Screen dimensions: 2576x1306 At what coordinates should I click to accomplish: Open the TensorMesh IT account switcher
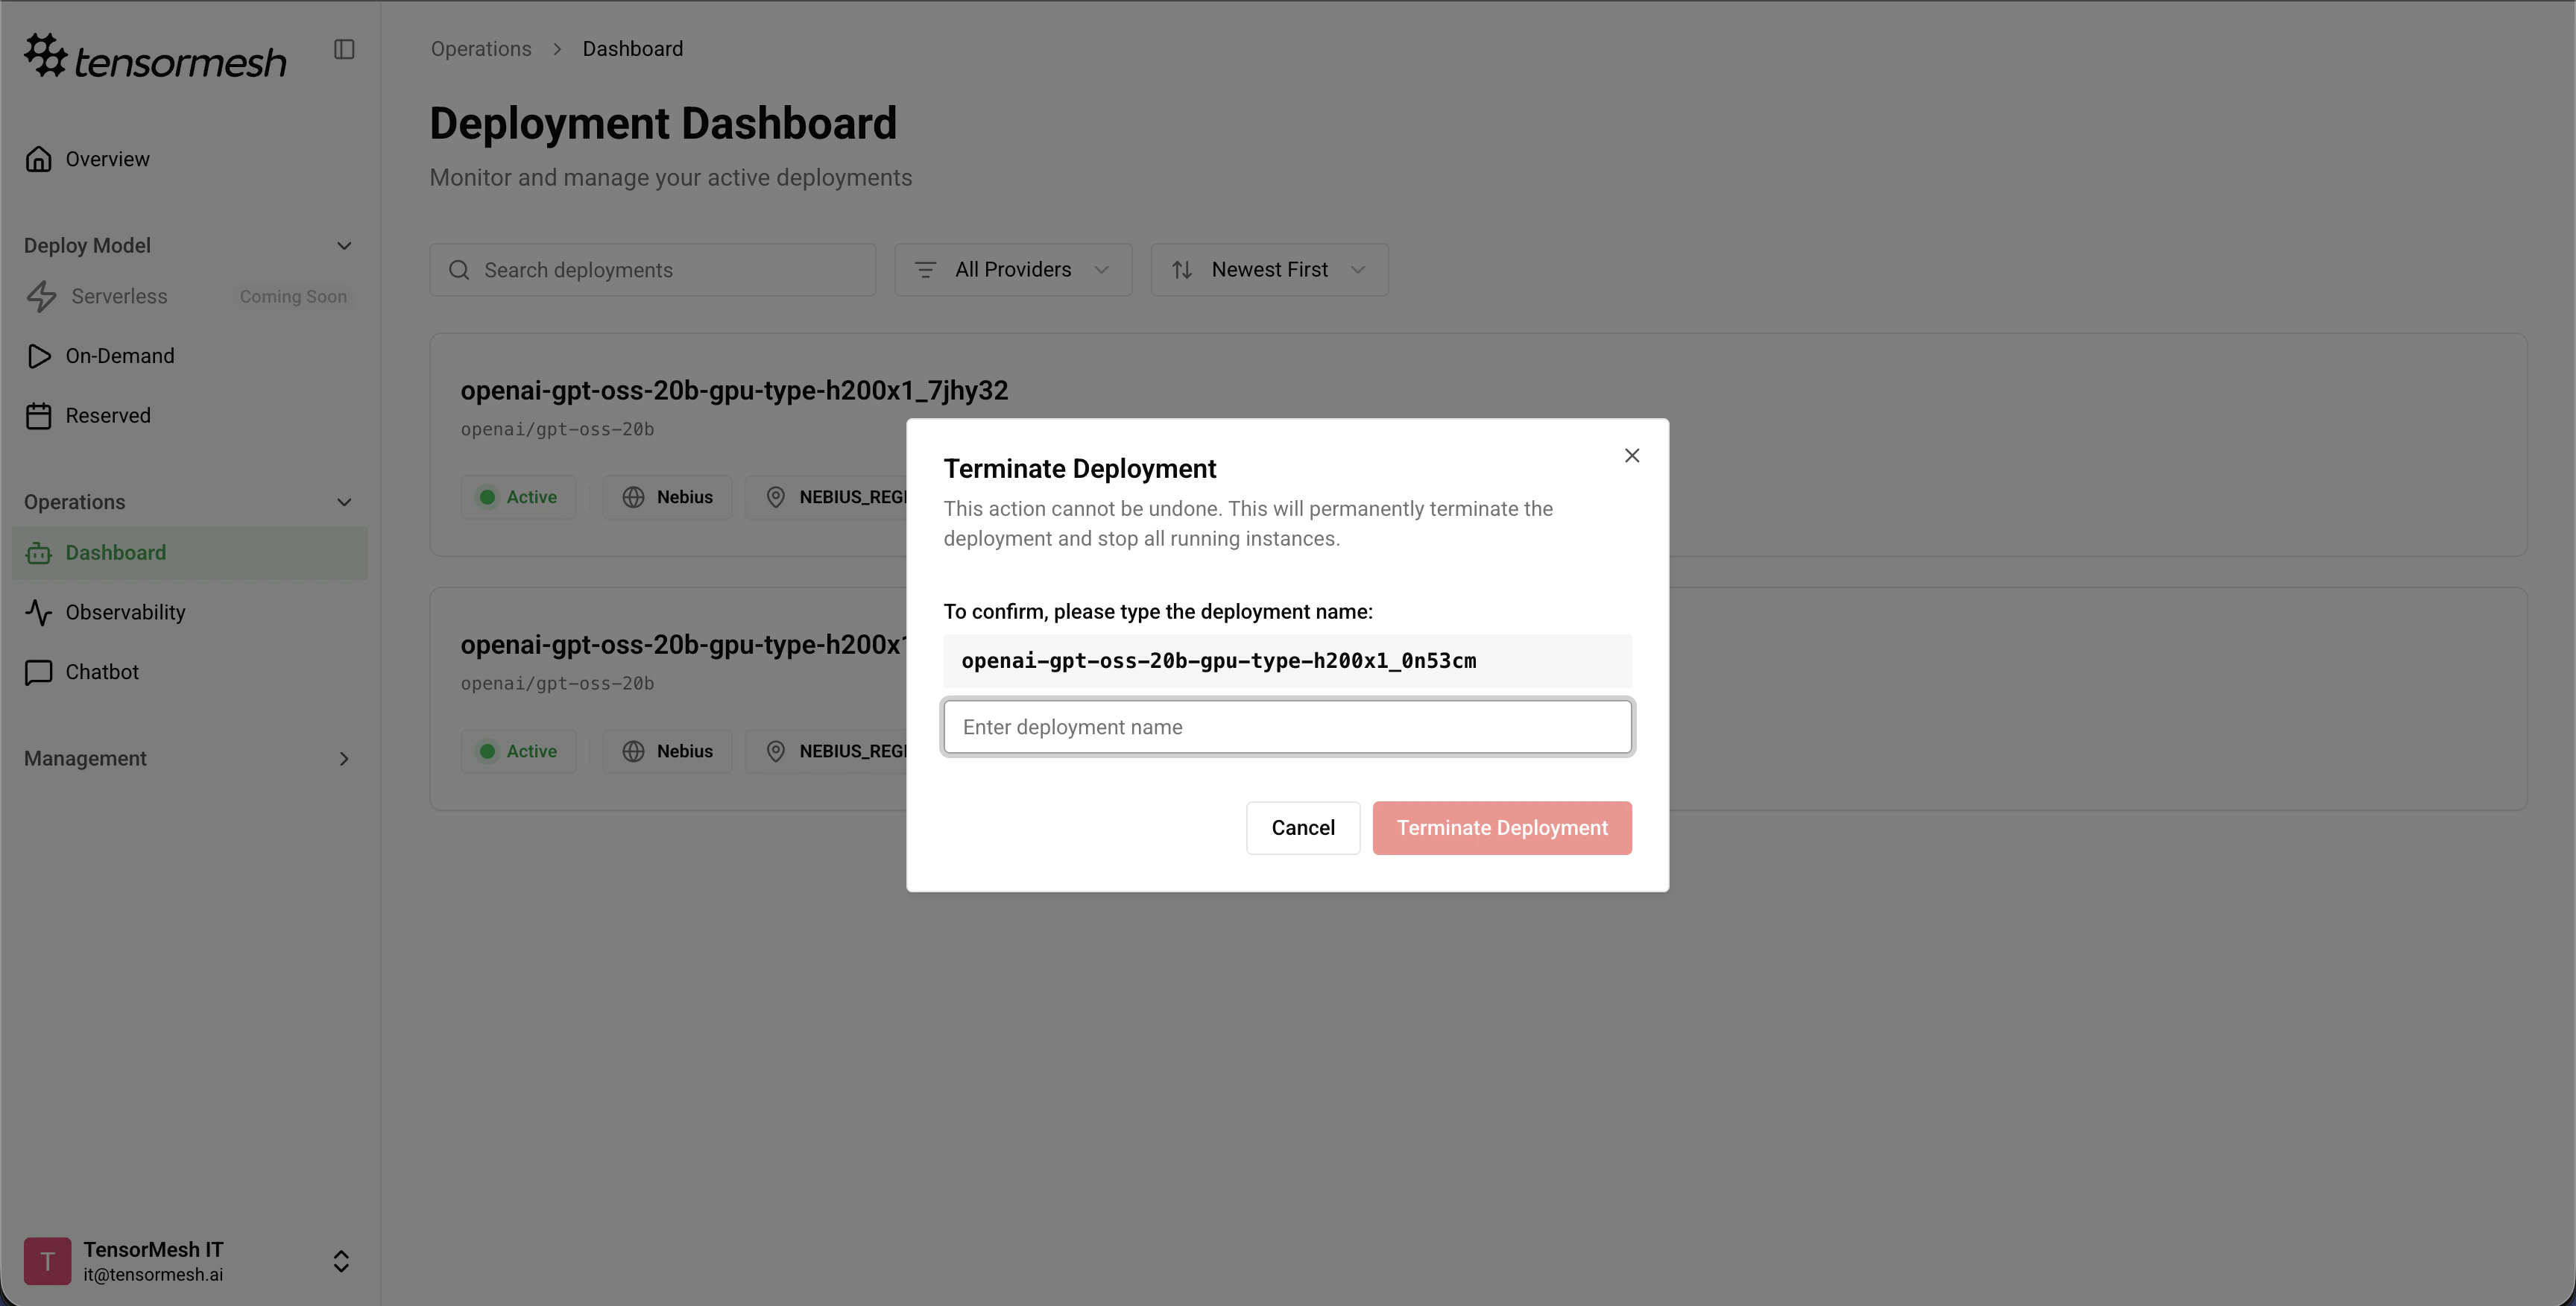[341, 1261]
